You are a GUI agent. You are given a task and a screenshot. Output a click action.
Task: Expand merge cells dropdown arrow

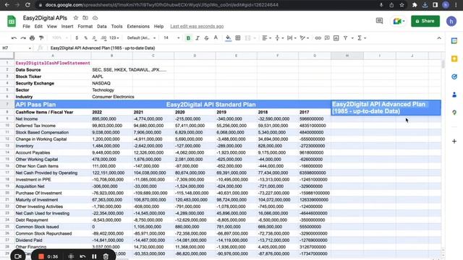click(255, 38)
